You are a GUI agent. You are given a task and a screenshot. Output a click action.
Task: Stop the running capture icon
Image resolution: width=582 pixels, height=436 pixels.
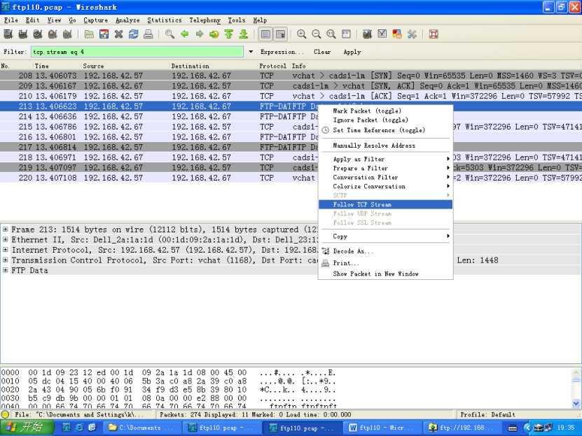point(53,34)
